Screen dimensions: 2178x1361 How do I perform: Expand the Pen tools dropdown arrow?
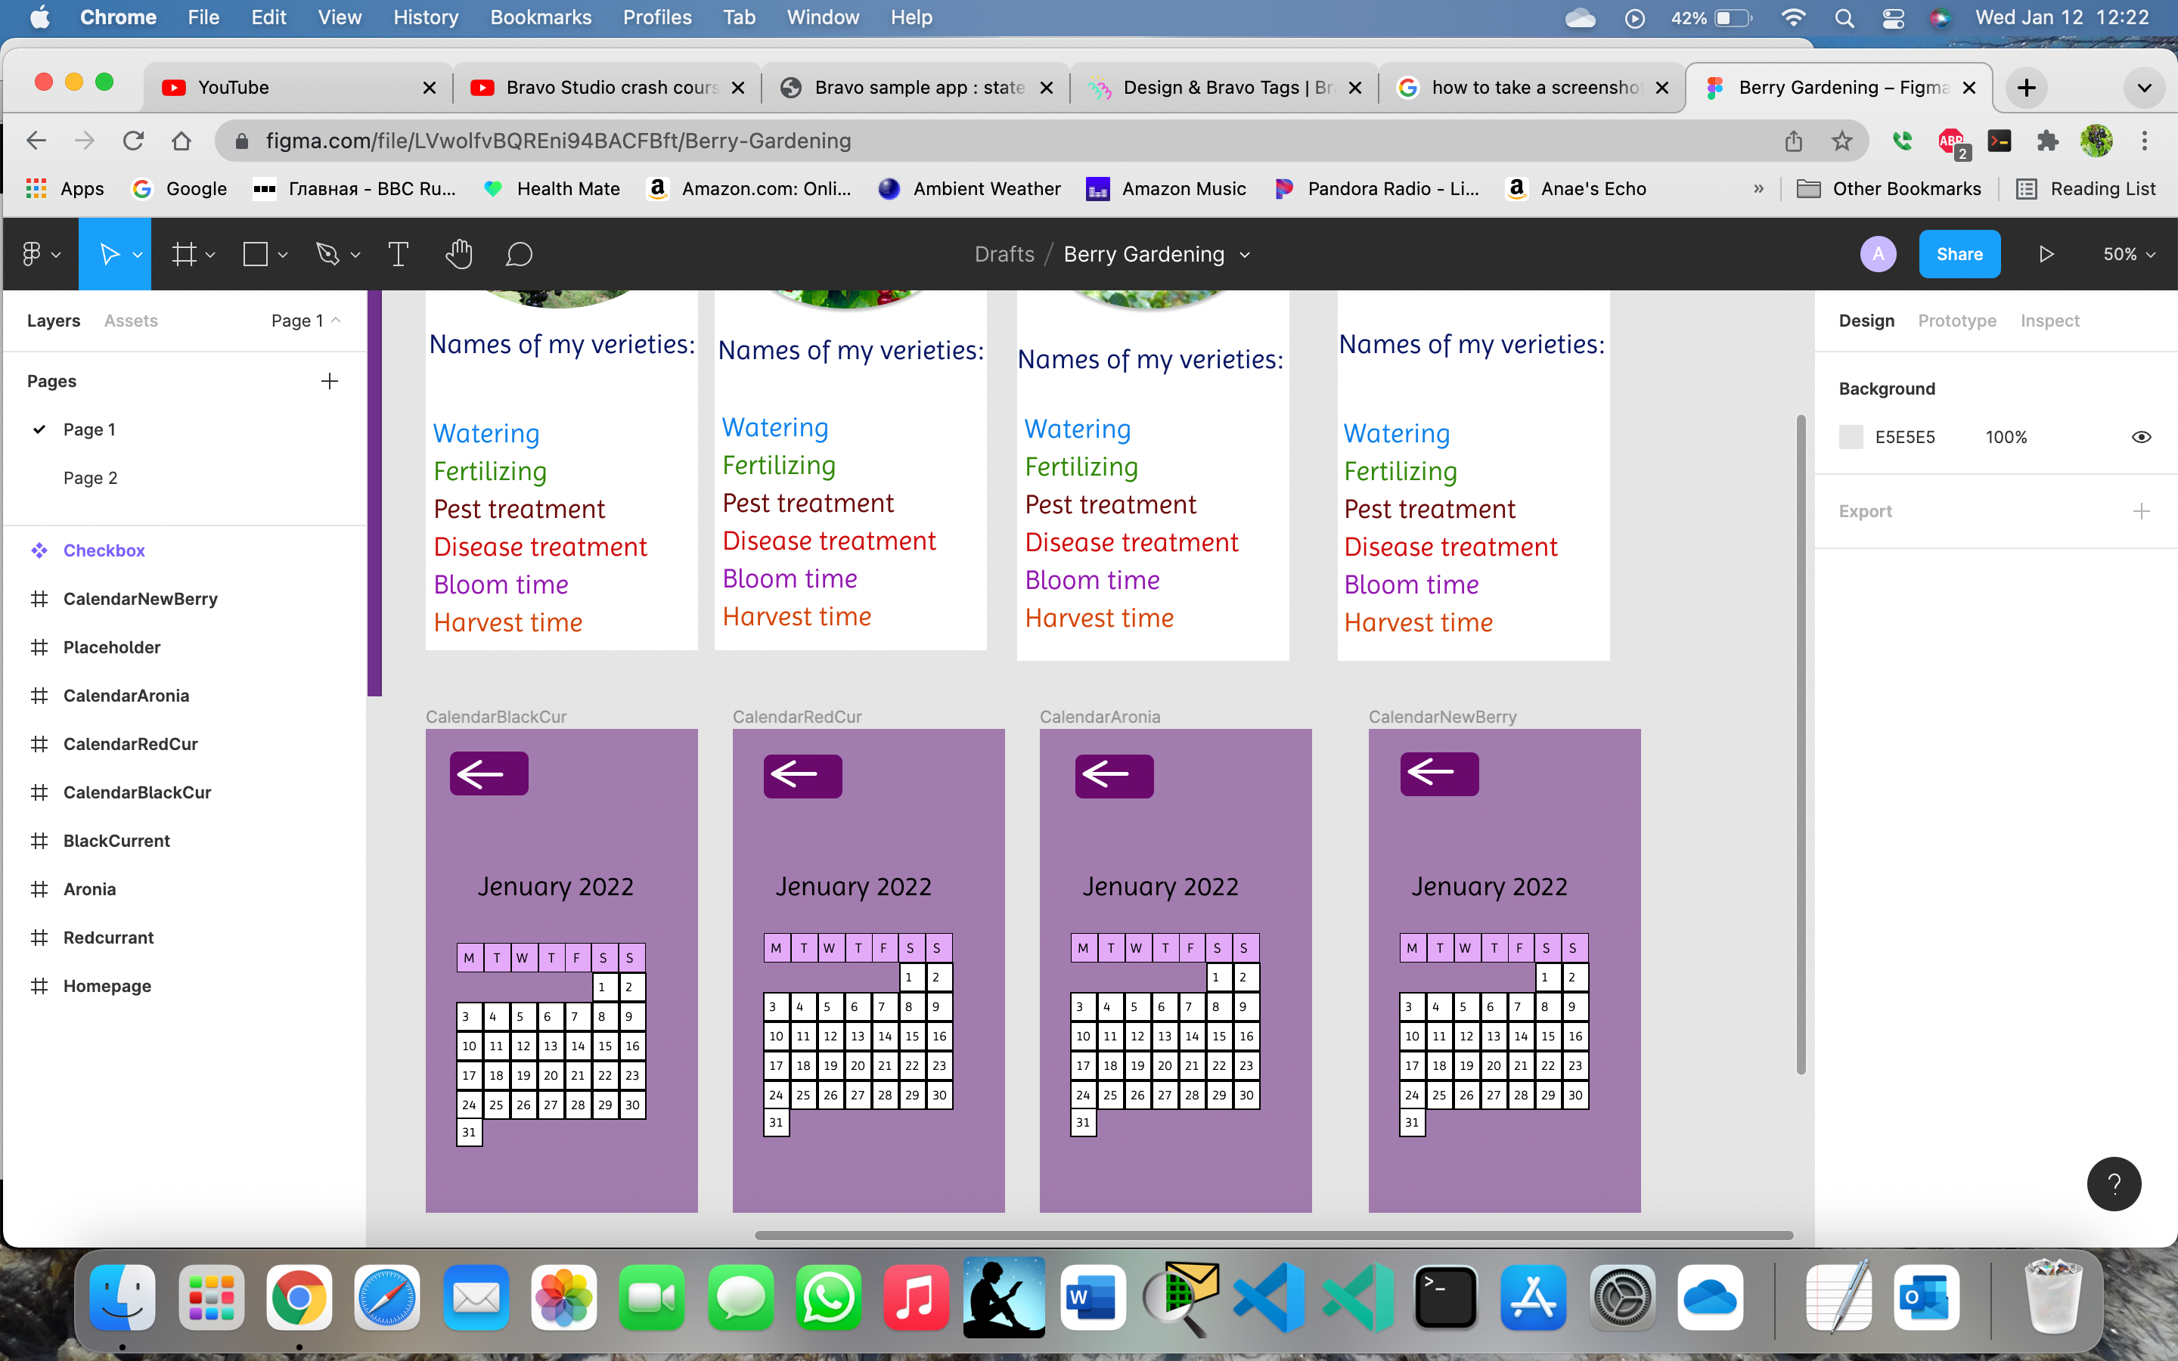click(355, 256)
